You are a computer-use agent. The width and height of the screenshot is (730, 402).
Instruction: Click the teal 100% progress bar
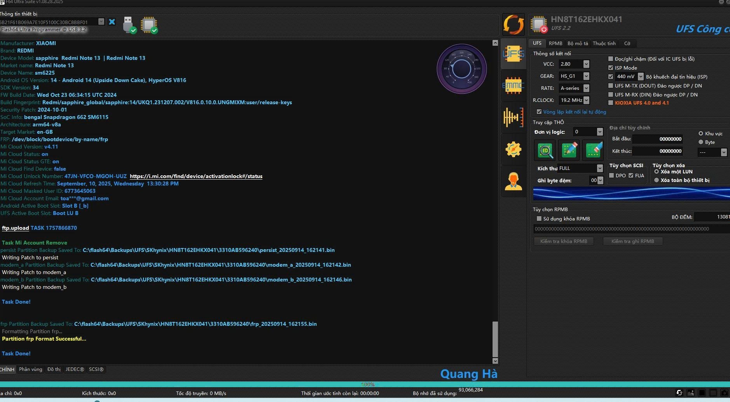[x=365, y=385]
